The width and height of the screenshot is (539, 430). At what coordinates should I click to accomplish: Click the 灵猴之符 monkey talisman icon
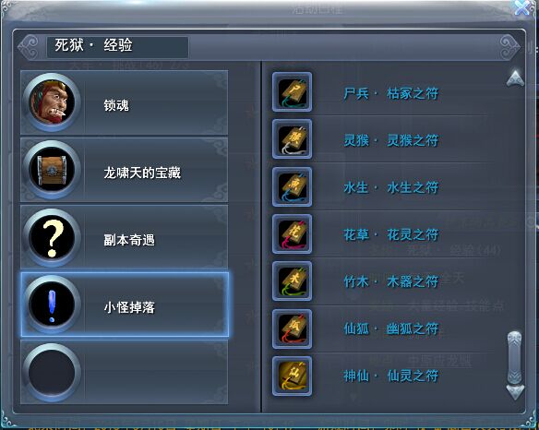pyautogui.click(x=292, y=138)
